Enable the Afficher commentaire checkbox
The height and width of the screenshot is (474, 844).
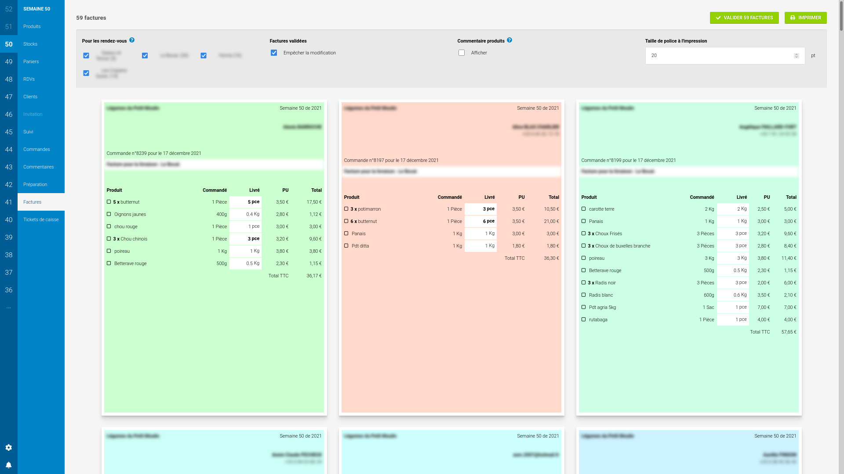click(x=462, y=53)
